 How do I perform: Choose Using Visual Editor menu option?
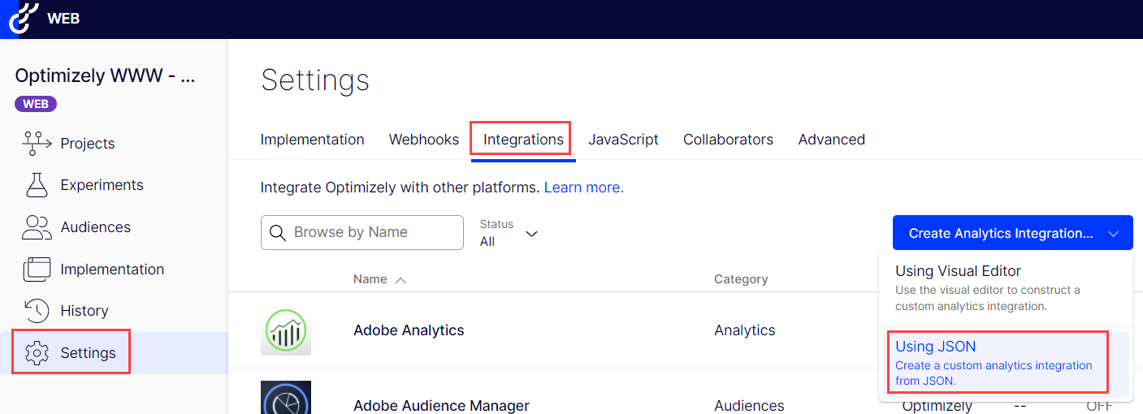[x=1006, y=288]
